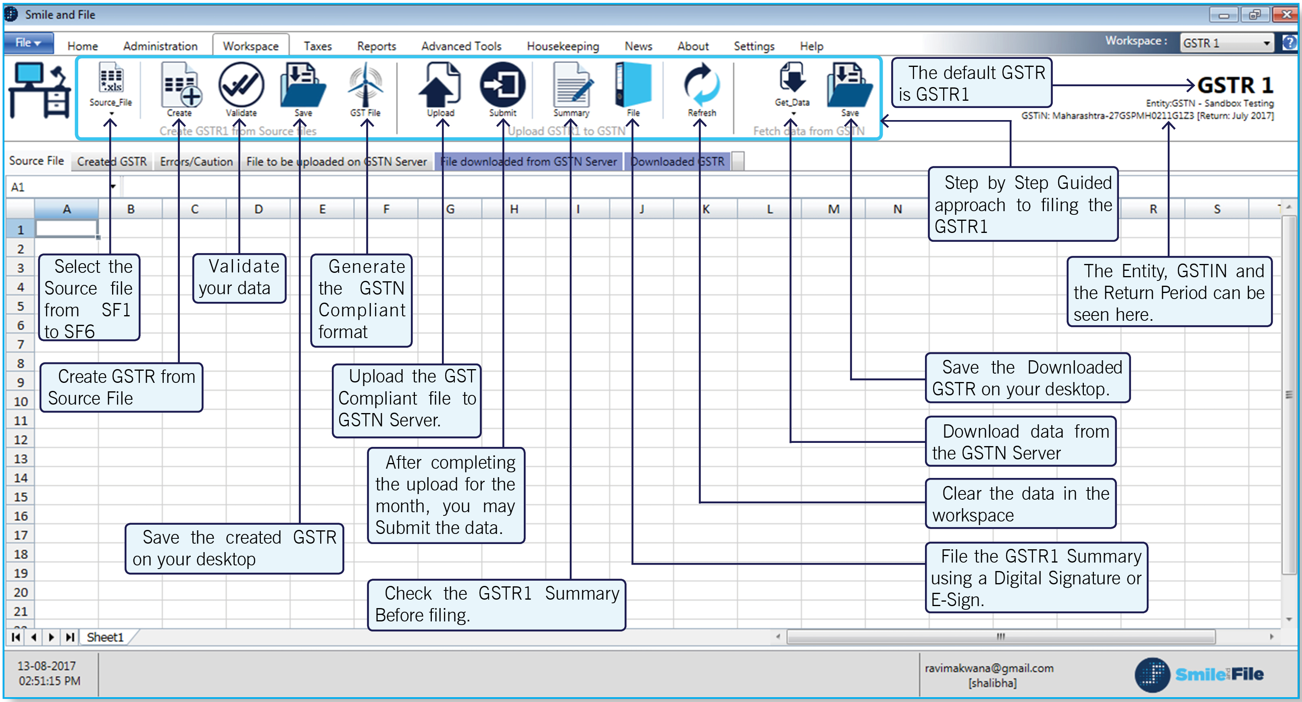This screenshot has width=1302, height=702.
Task: Click the Create GSTR icon
Action: 180,85
